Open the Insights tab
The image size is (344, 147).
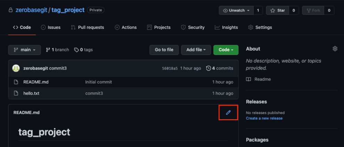(x=226, y=27)
